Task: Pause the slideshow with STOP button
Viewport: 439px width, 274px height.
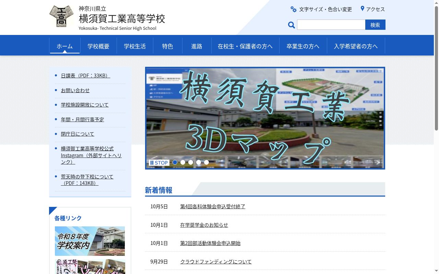Action: coord(159,163)
